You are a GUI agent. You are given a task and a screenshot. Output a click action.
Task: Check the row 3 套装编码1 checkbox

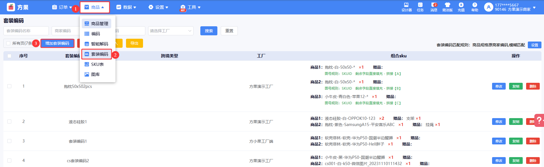(x=9, y=141)
